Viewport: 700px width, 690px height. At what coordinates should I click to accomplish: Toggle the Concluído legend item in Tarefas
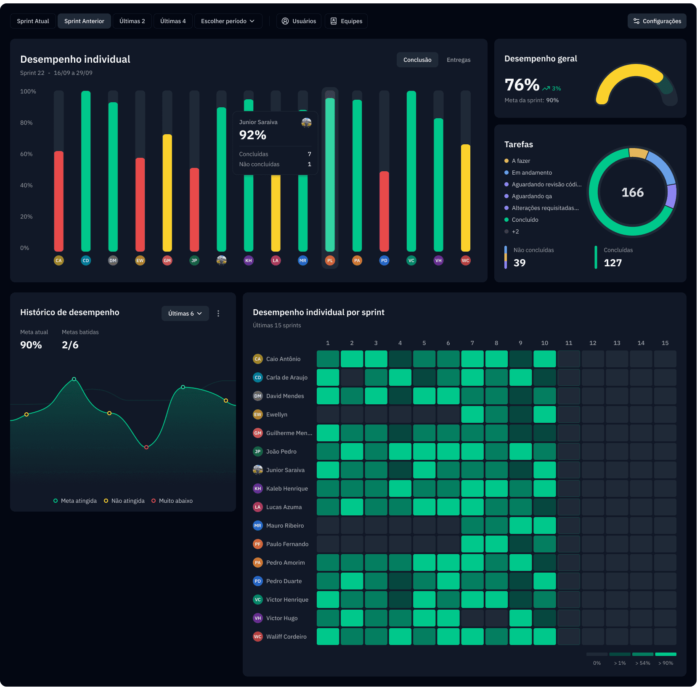click(x=525, y=220)
